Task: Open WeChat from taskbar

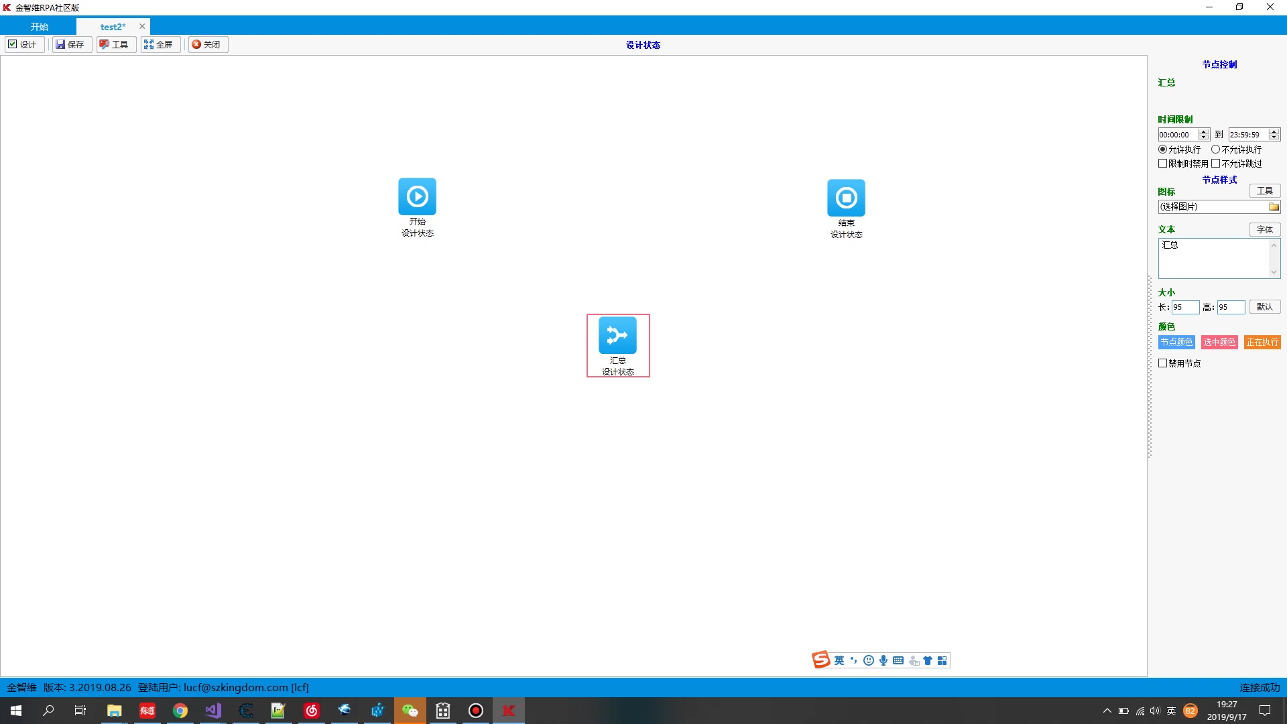Action: [x=410, y=711]
